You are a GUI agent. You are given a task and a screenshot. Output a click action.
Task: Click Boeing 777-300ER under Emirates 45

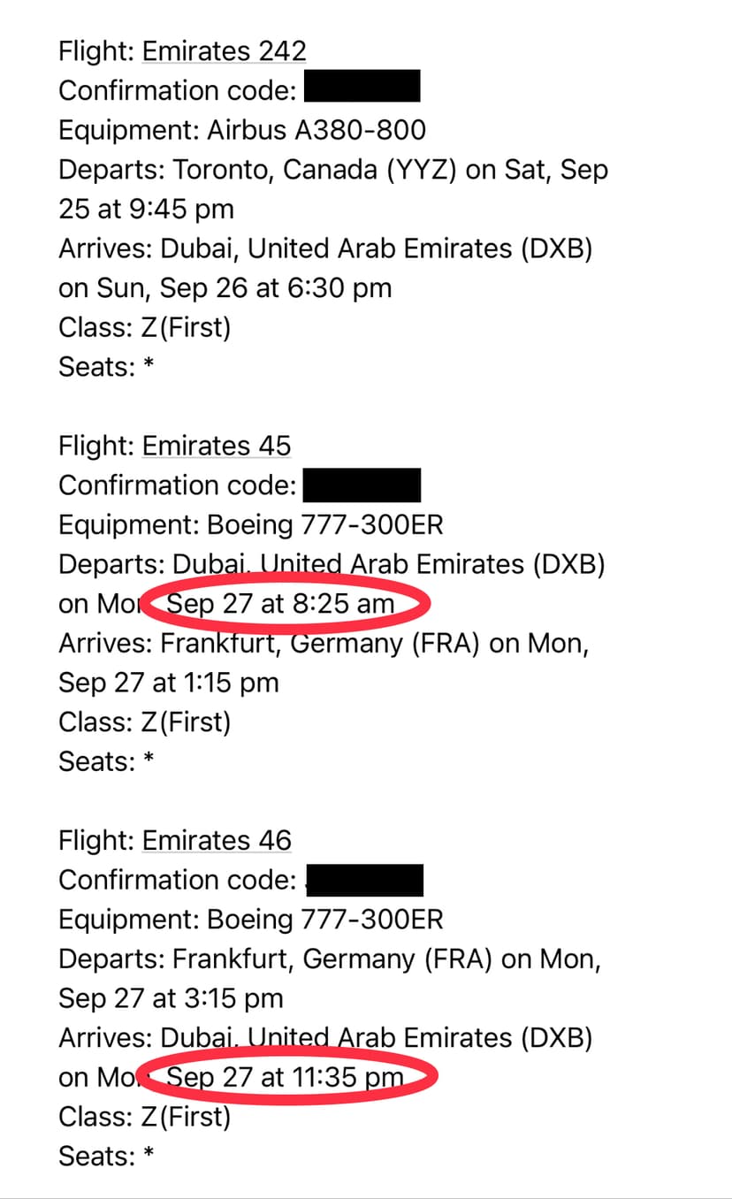tap(324, 525)
